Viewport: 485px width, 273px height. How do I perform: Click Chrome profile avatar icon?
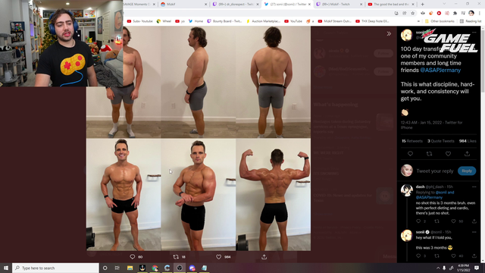point(471,14)
